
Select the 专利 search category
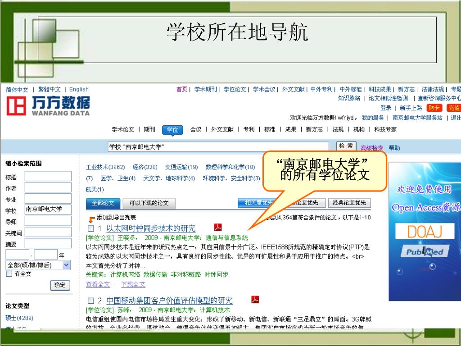pos(249,129)
